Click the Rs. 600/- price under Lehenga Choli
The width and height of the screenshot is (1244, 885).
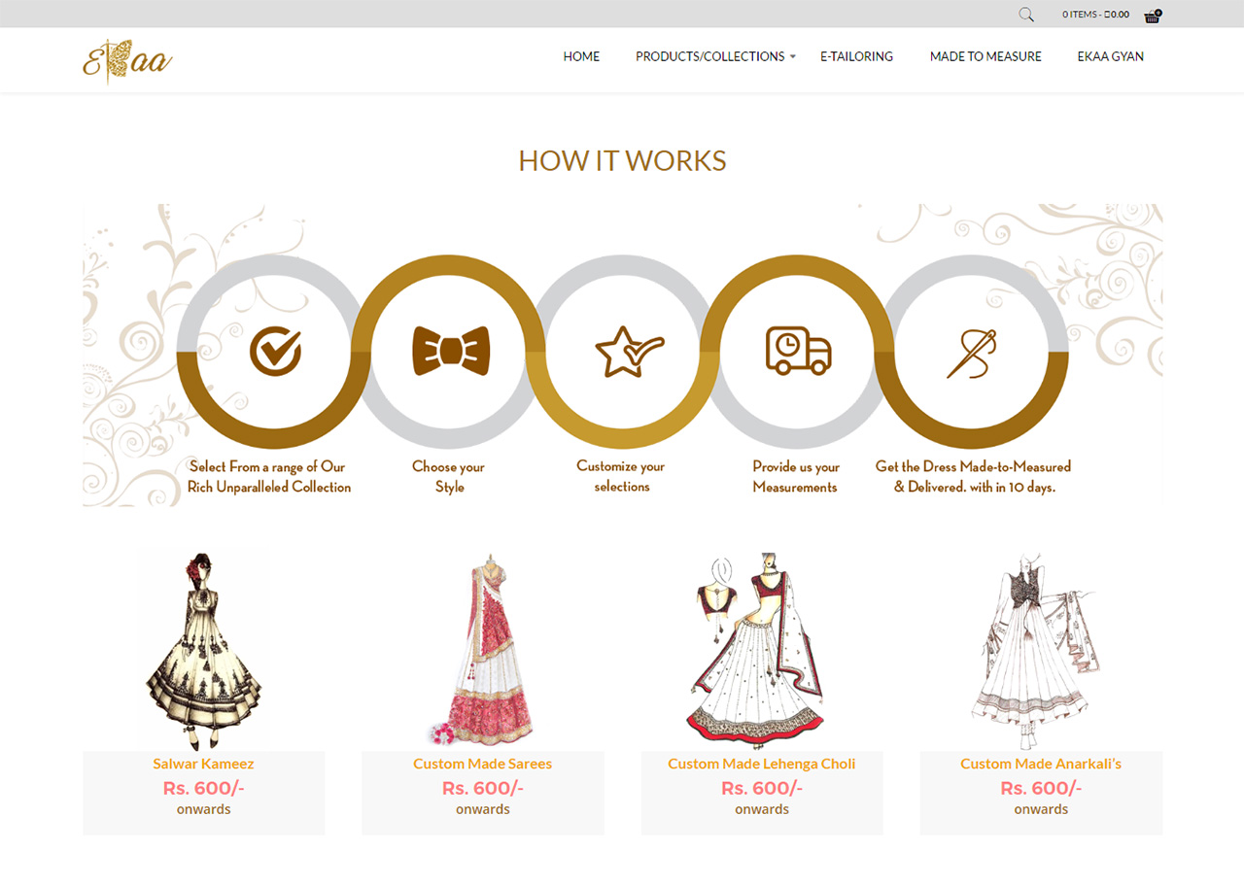coord(762,788)
